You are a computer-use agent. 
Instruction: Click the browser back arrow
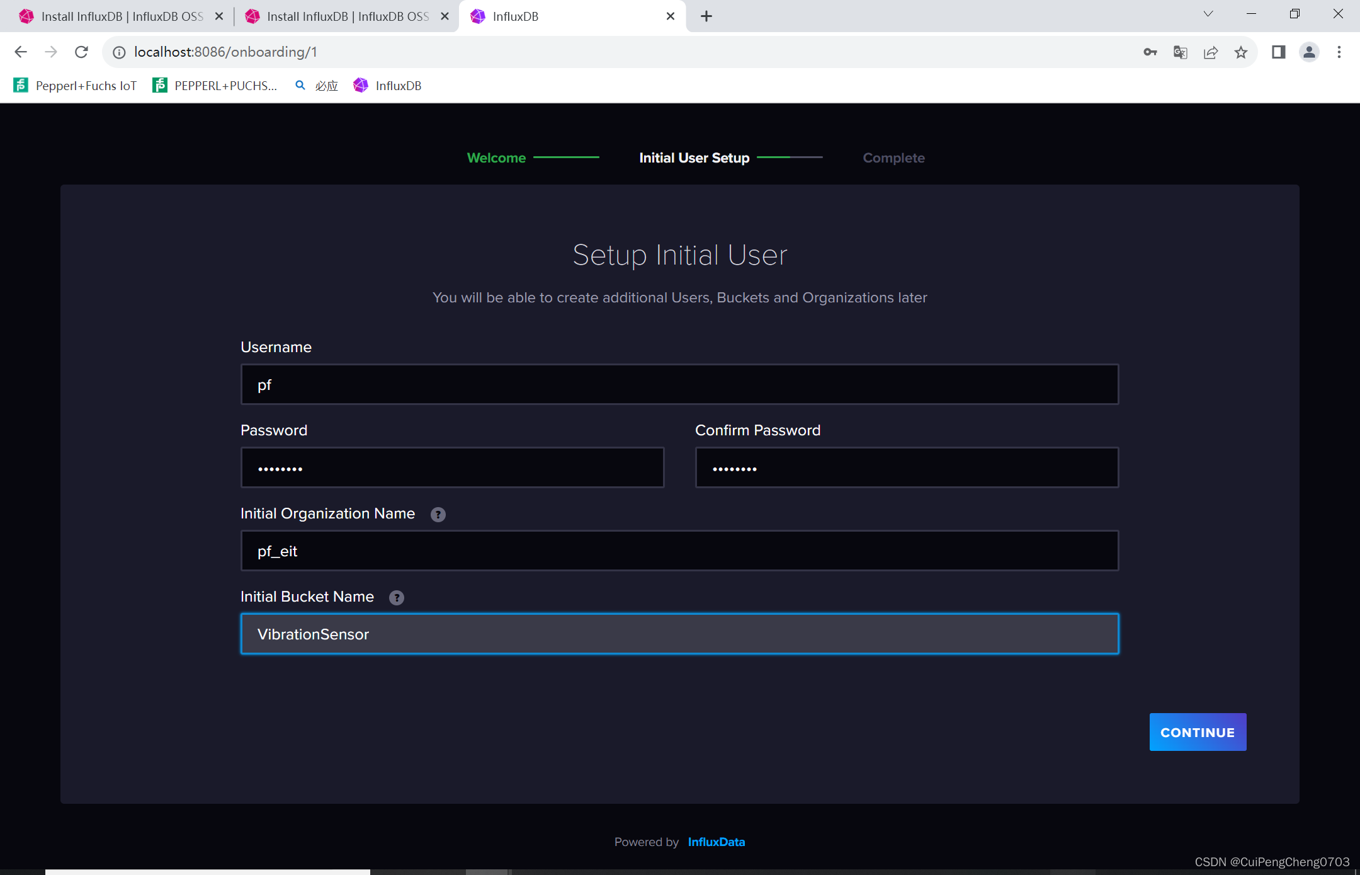(21, 52)
